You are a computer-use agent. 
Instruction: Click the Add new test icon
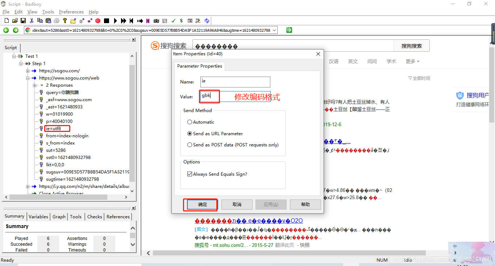pos(82,21)
